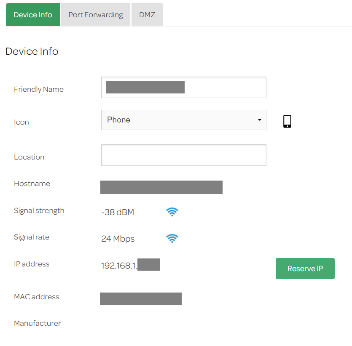The width and height of the screenshot is (352, 346).
Task: Click the Hostname field value
Action: tap(161, 187)
